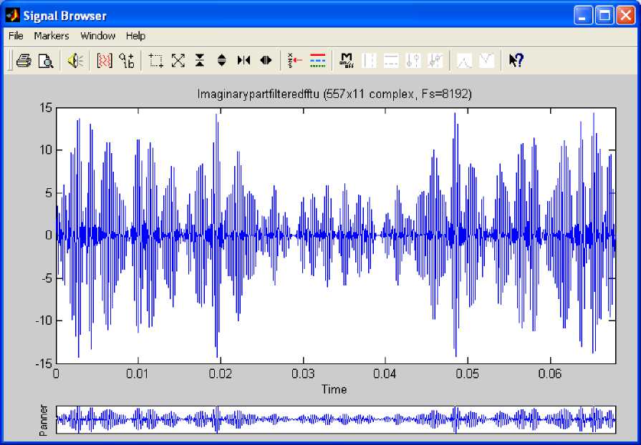The width and height of the screenshot is (641, 445).
Task: Zoom in horizontally on the X axis
Action: [x=244, y=61]
